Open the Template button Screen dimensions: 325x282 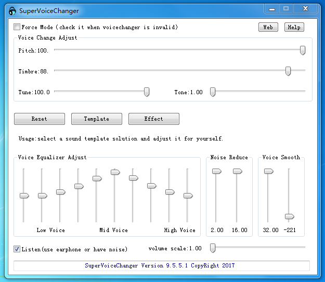(97, 119)
